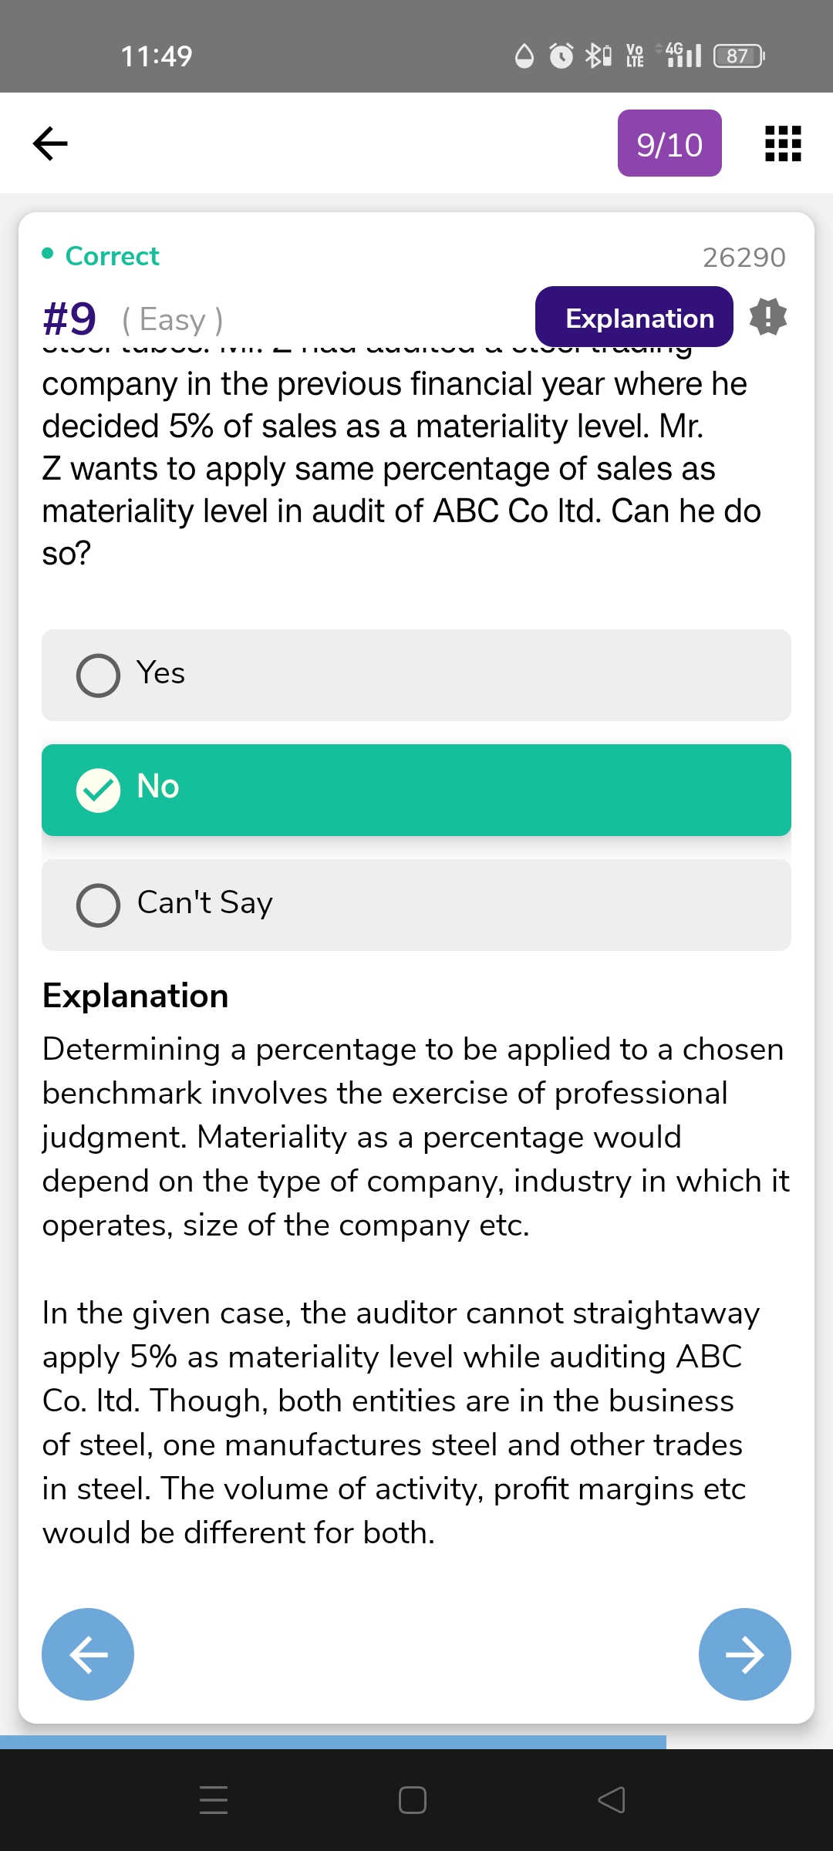Select the No answer option
Image resolution: width=833 pixels, height=1851 pixels.
coord(416,790)
